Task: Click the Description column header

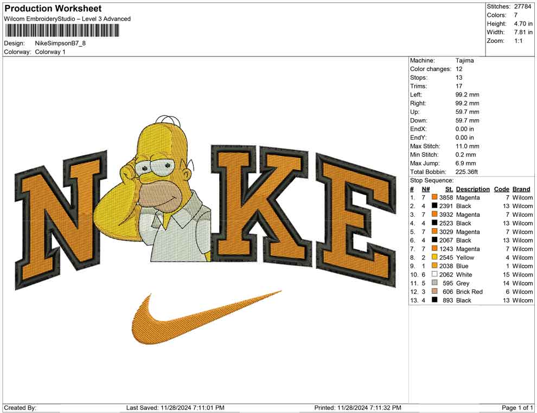Action: pyautogui.click(x=472, y=189)
